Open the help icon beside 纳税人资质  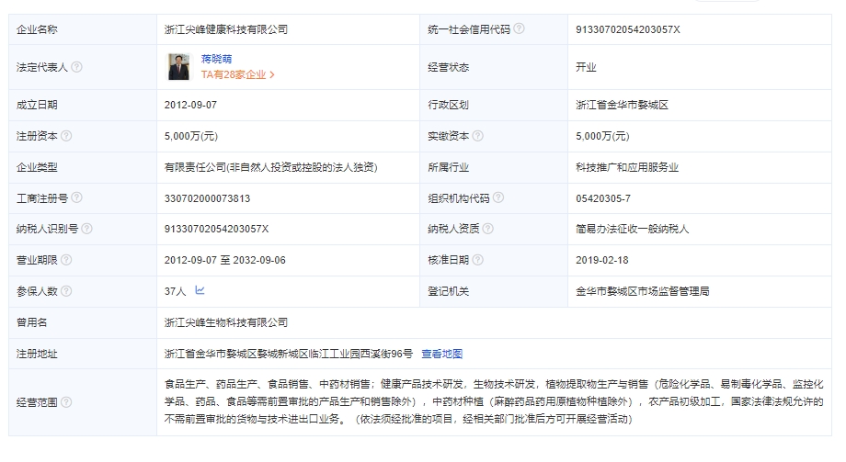click(487, 229)
